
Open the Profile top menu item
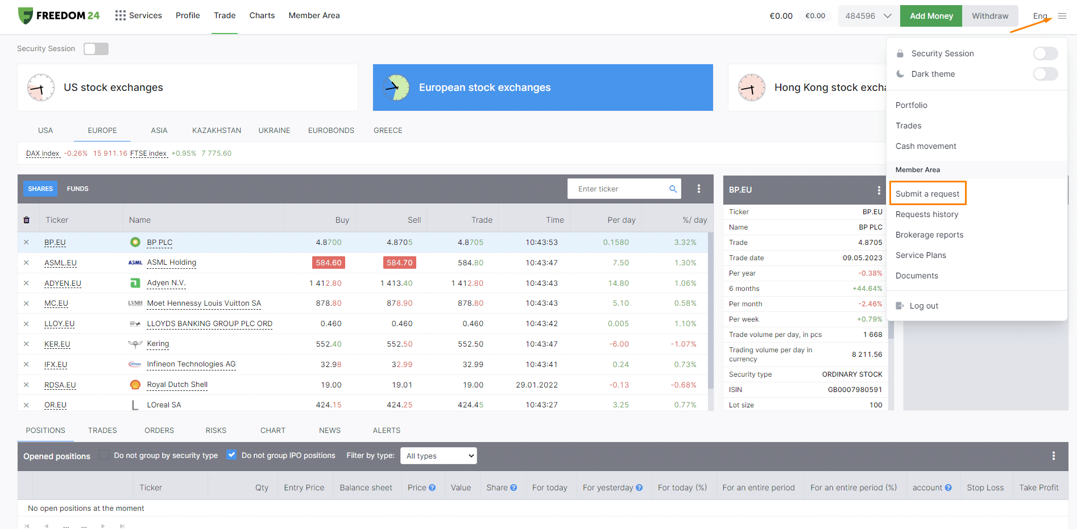(x=188, y=15)
